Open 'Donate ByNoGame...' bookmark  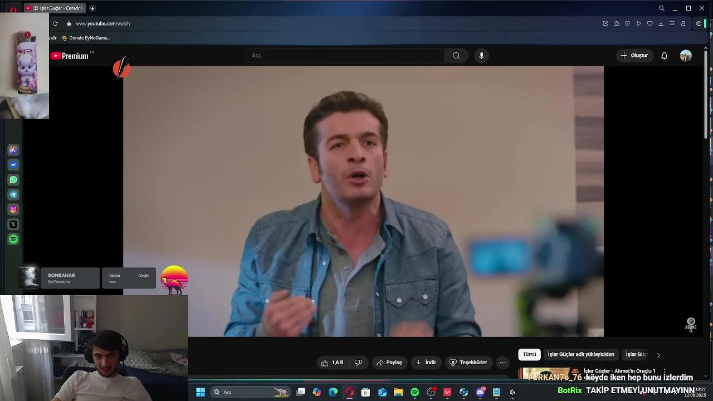coord(86,38)
